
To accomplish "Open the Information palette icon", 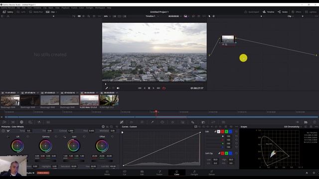I will pos(315,122).
